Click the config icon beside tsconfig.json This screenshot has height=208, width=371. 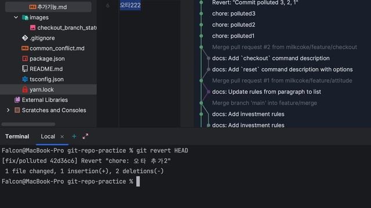tap(25, 79)
